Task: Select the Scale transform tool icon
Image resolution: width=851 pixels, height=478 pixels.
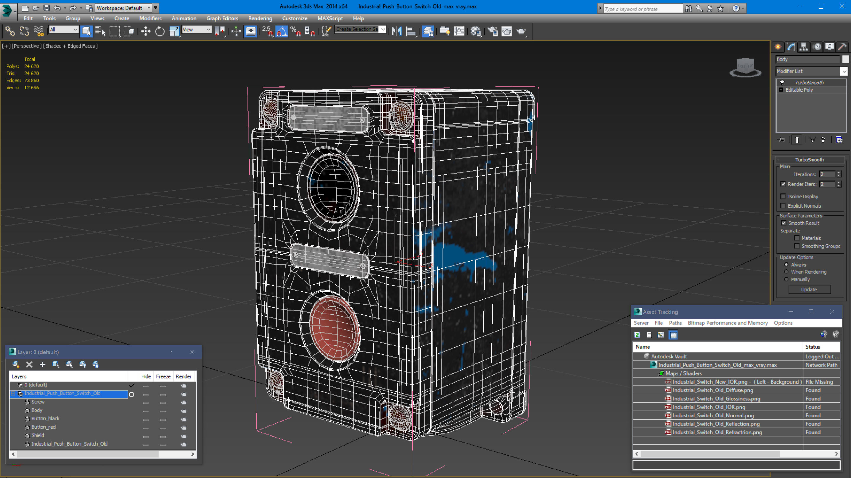Action: (175, 31)
